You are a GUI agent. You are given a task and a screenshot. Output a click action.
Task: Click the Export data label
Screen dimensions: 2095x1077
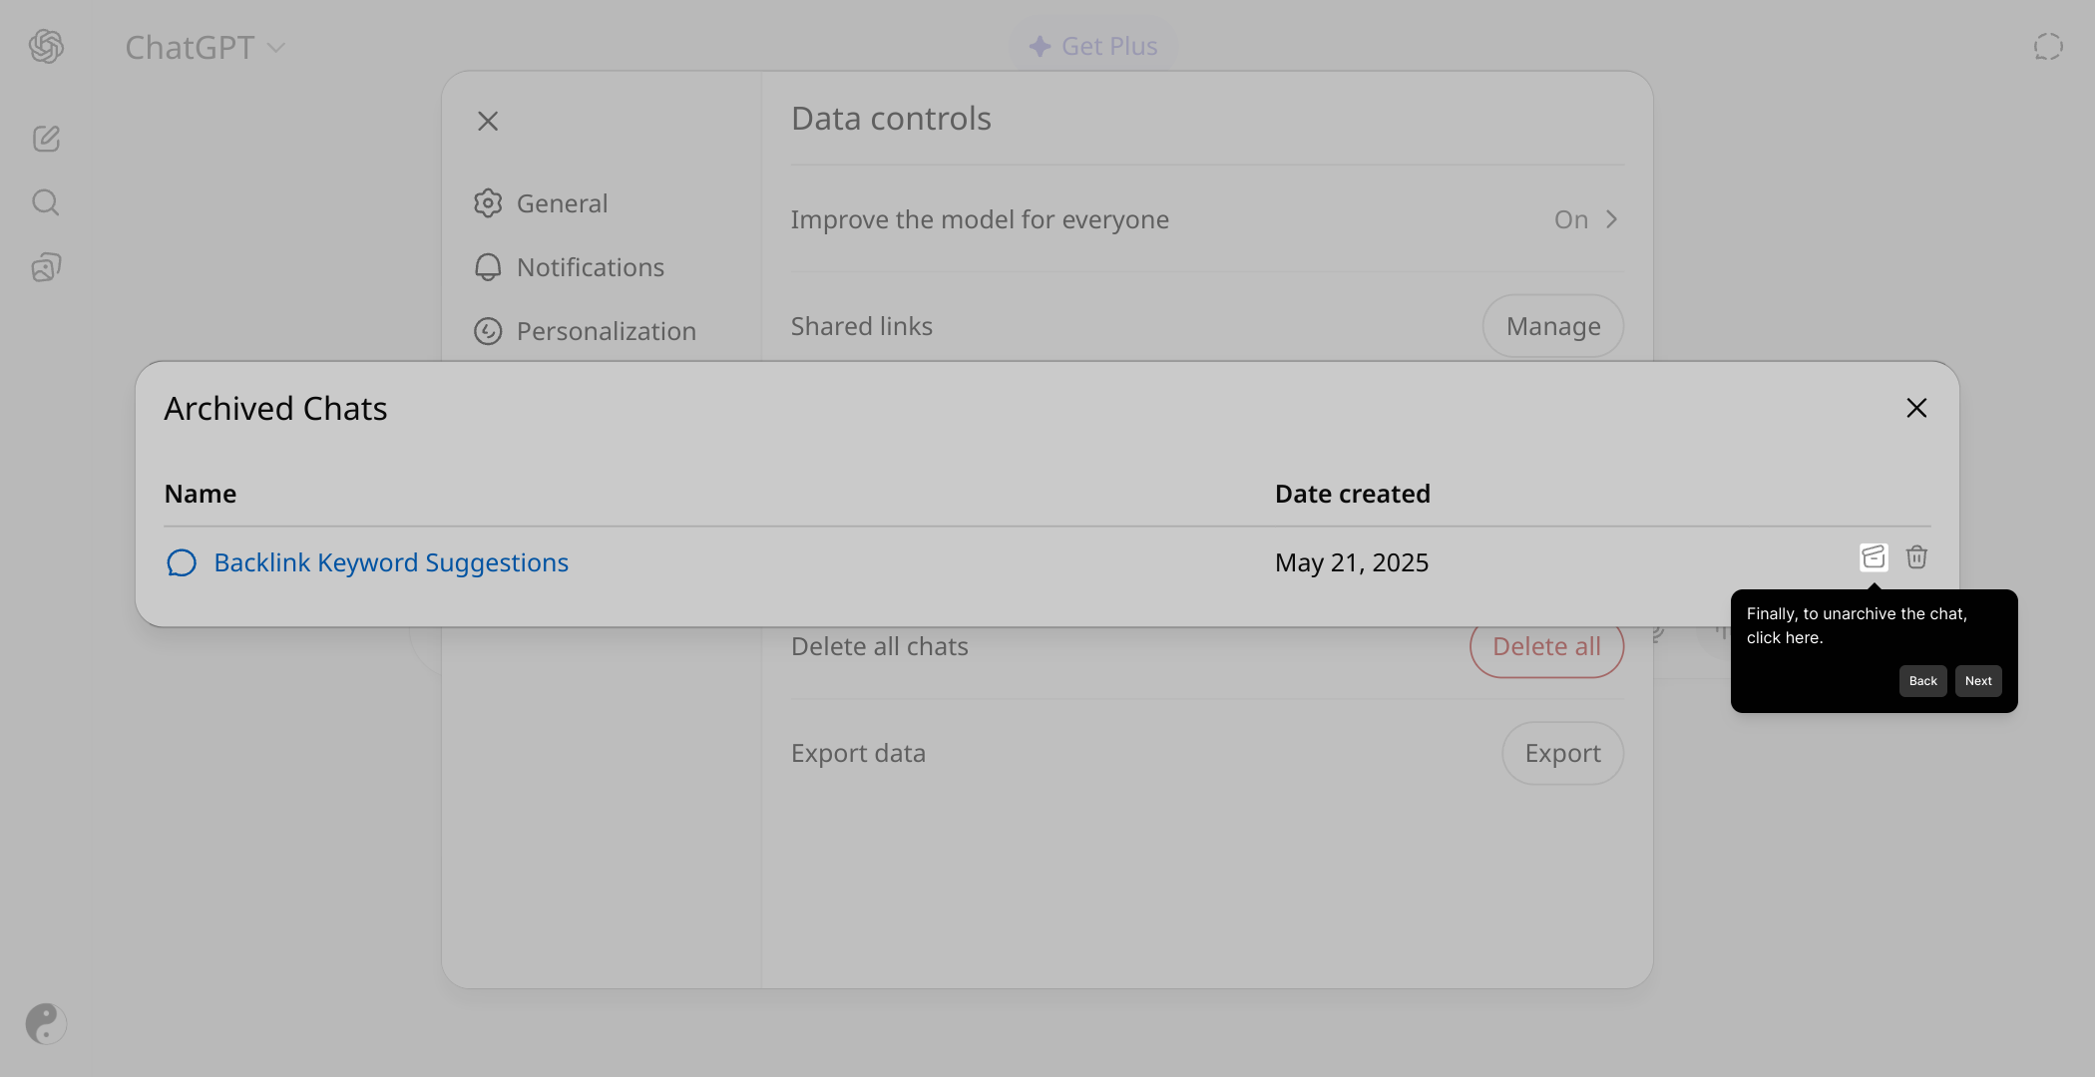[858, 753]
